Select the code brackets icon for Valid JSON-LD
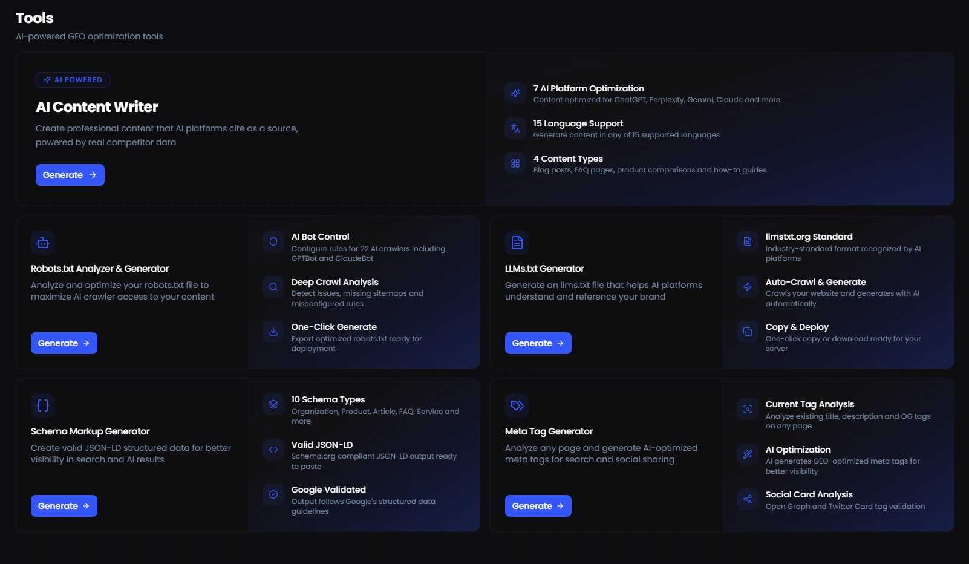The width and height of the screenshot is (969, 564). click(x=273, y=450)
